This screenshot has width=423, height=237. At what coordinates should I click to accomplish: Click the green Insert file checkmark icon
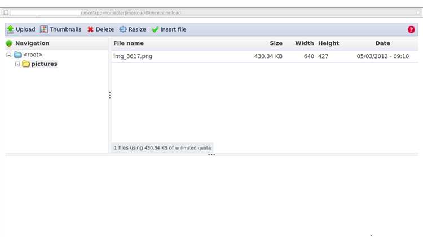[155, 30]
